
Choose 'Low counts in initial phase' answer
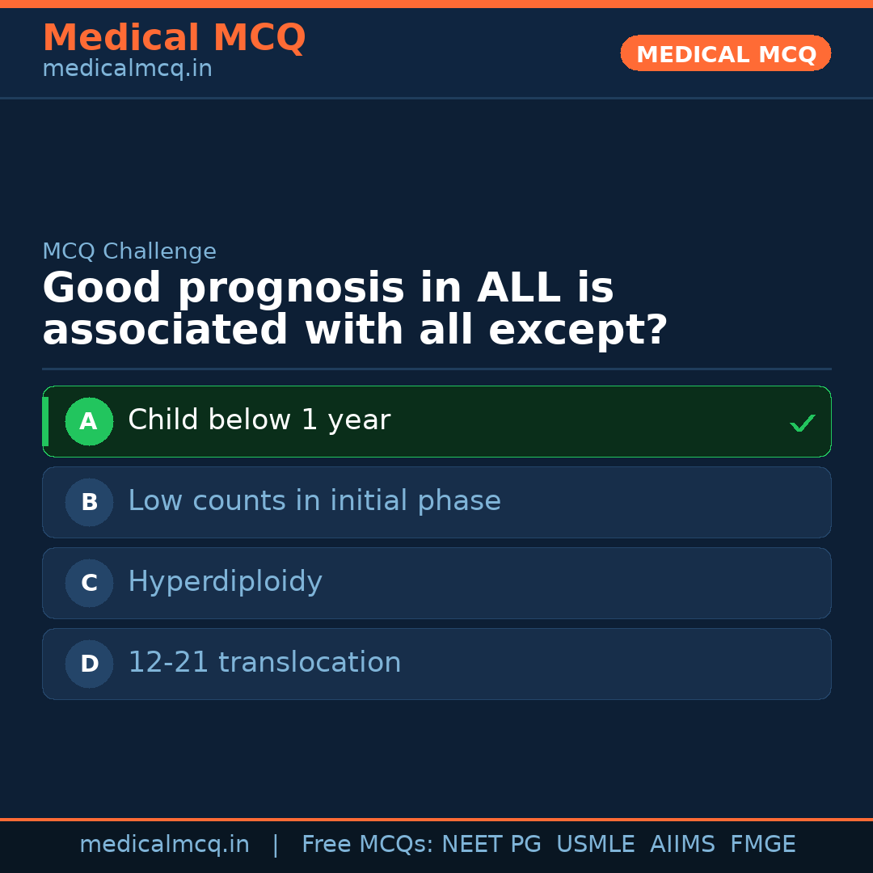[314, 501]
